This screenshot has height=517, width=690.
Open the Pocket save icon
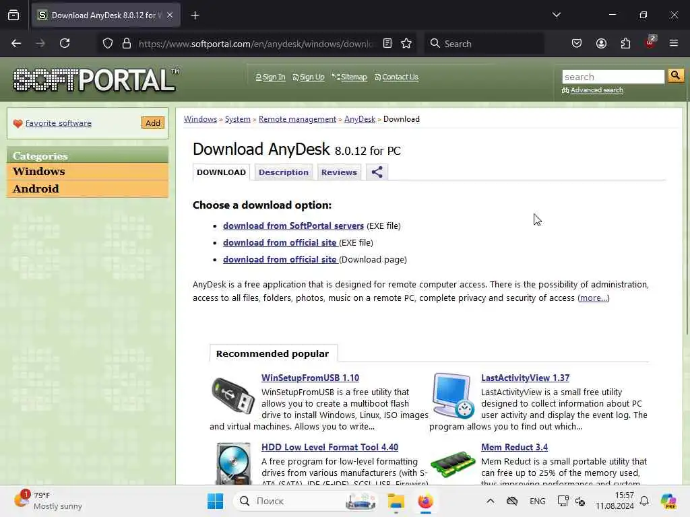click(x=577, y=43)
